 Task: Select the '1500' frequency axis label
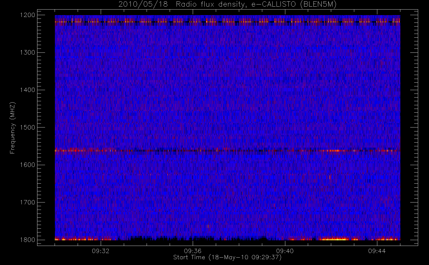[28, 127]
